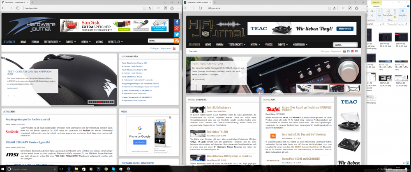The image size is (411, 172).
Task: Open RSS feed icon on Hardware-Journal sidebar
Action: [177, 40]
